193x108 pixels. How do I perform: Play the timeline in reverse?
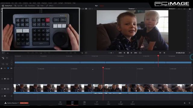124,53
